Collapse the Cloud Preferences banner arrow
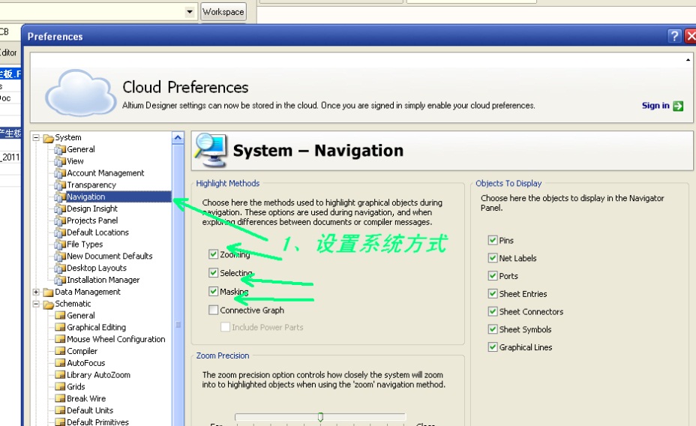 click(x=688, y=59)
